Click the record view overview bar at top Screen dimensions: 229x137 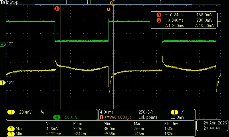point(113,2)
